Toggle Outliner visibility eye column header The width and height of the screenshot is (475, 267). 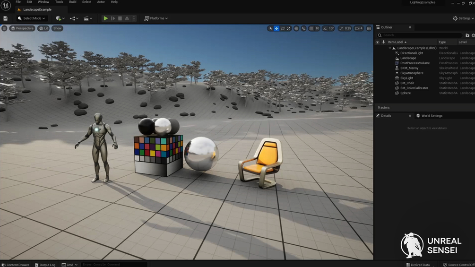click(x=378, y=42)
